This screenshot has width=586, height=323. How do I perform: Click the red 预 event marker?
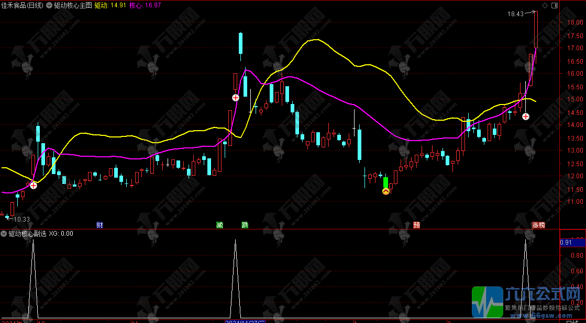coord(416,225)
